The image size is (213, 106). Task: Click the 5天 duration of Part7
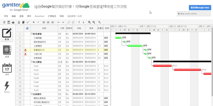pyautogui.click(x=59, y=90)
